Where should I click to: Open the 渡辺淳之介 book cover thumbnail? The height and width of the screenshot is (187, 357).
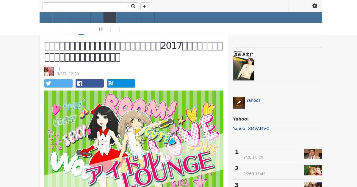[x=243, y=65]
